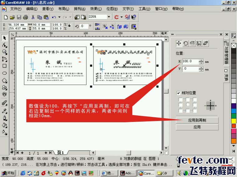Check the bottom-left anchor point box
The image size is (237, 177).
[181, 111]
